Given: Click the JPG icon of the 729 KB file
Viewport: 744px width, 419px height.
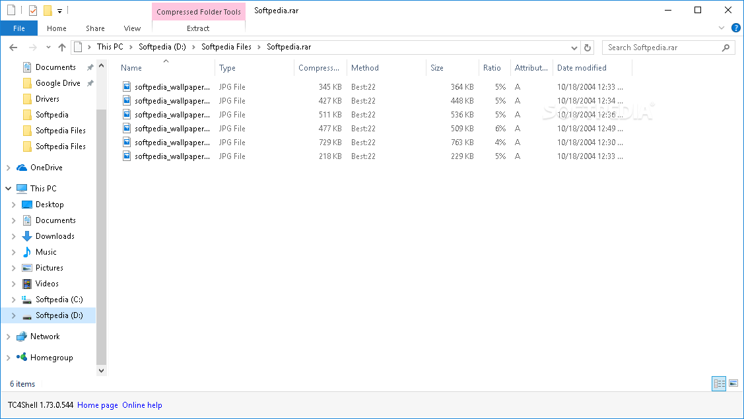Looking at the screenshot, I should [x=127, y=142].
